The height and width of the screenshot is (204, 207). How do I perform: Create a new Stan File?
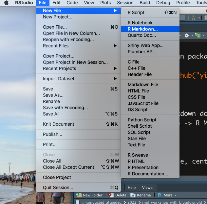point(150,139)
